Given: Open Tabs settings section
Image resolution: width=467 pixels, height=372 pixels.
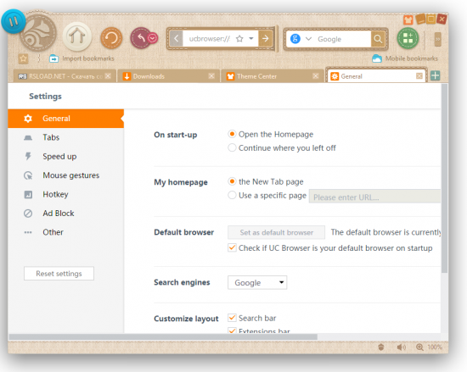Looking at the screenshot, I should [66, 137].
